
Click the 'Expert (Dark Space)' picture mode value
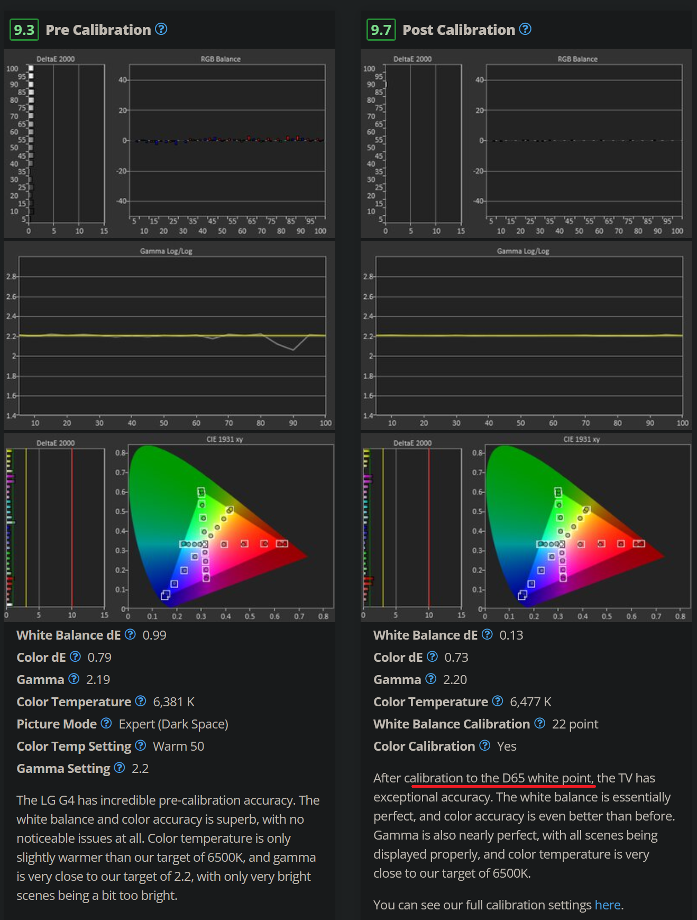(173, 724)
